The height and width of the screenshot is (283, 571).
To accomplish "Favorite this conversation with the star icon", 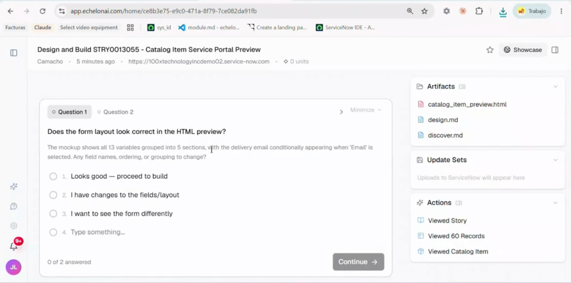I will [490, 50].
